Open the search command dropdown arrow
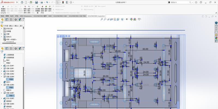The image size is (218, 109). coord(192,2)
